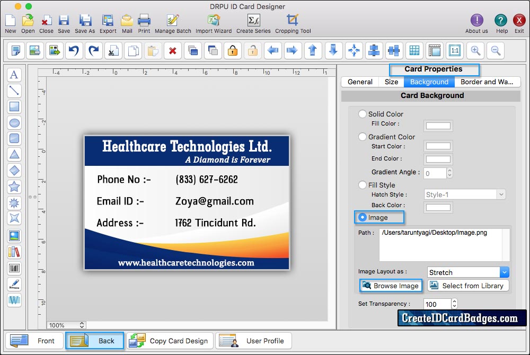Screen dimensions: 530x355
Task: Click the Browse Image button
Action: (x=391, y=286)
